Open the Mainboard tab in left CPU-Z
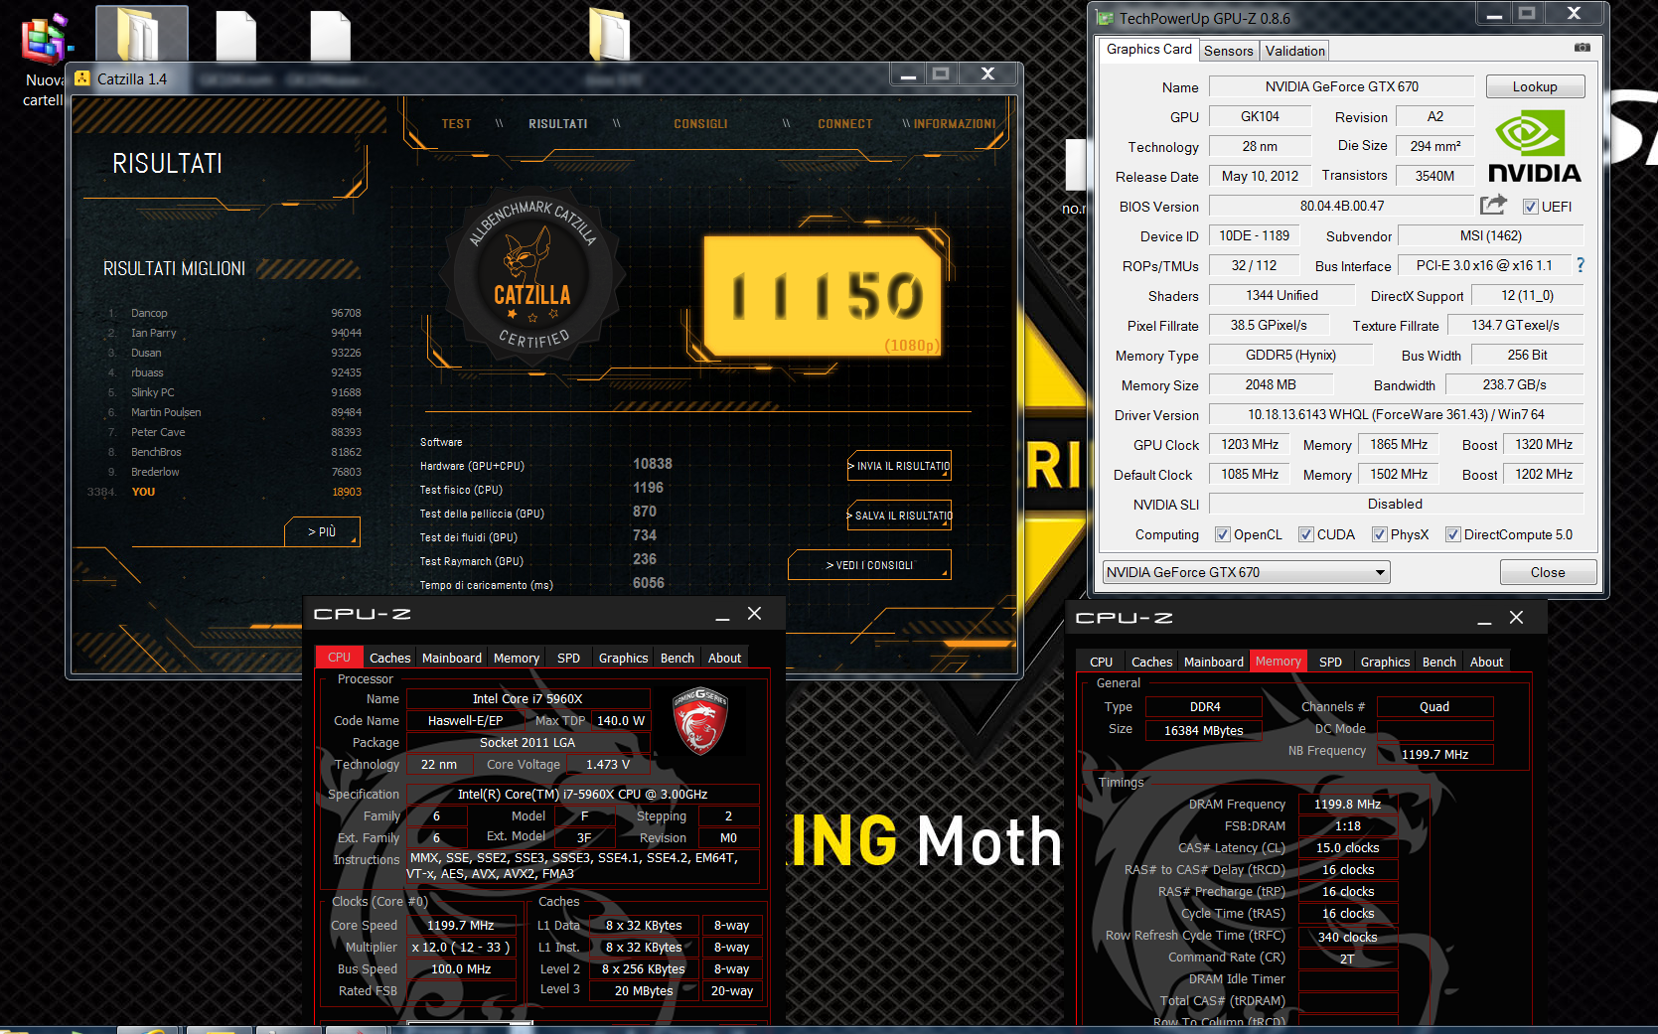The image size is (1658, 1034). pos(451,658)
